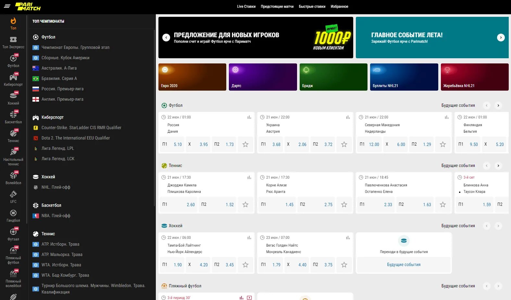Click the Parimatch logo
The image size is (511, 300).
(28, 6)
